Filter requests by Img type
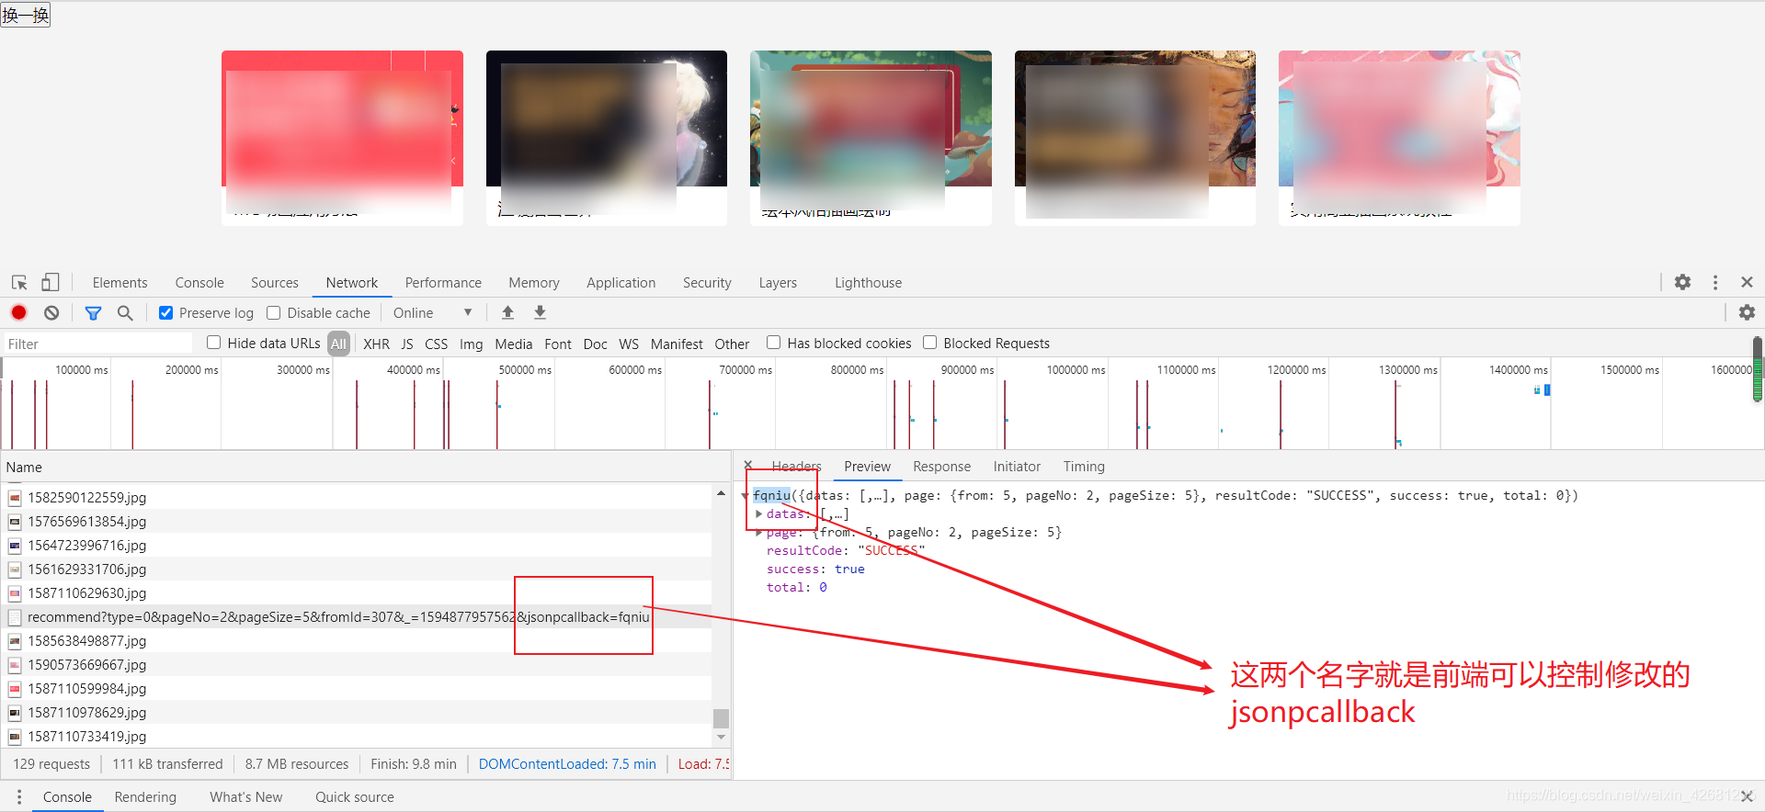Viewport: 1765px width, 812px height. (x=471, y=344)
